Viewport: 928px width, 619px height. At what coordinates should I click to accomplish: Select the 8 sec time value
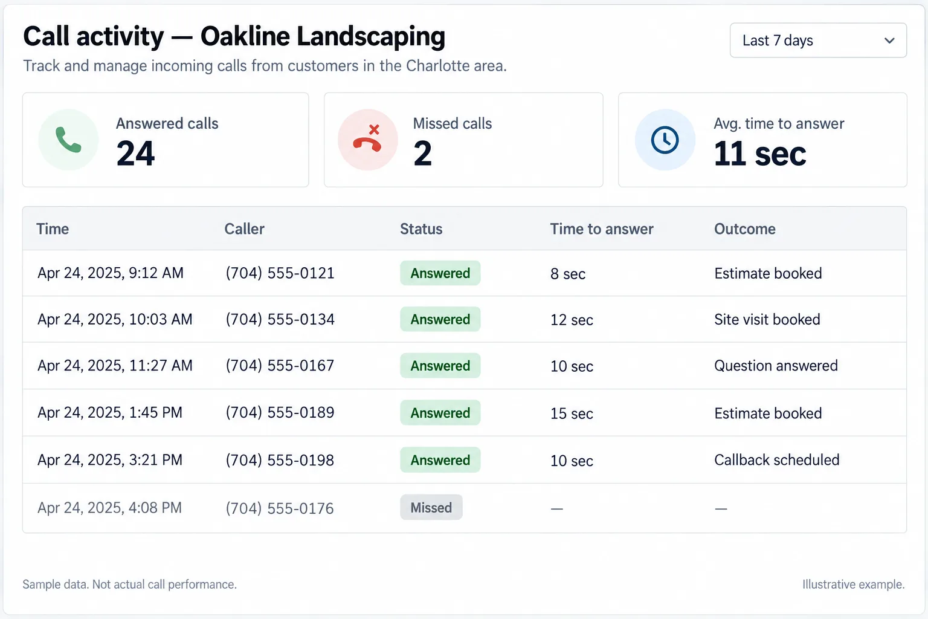(568, 274)
